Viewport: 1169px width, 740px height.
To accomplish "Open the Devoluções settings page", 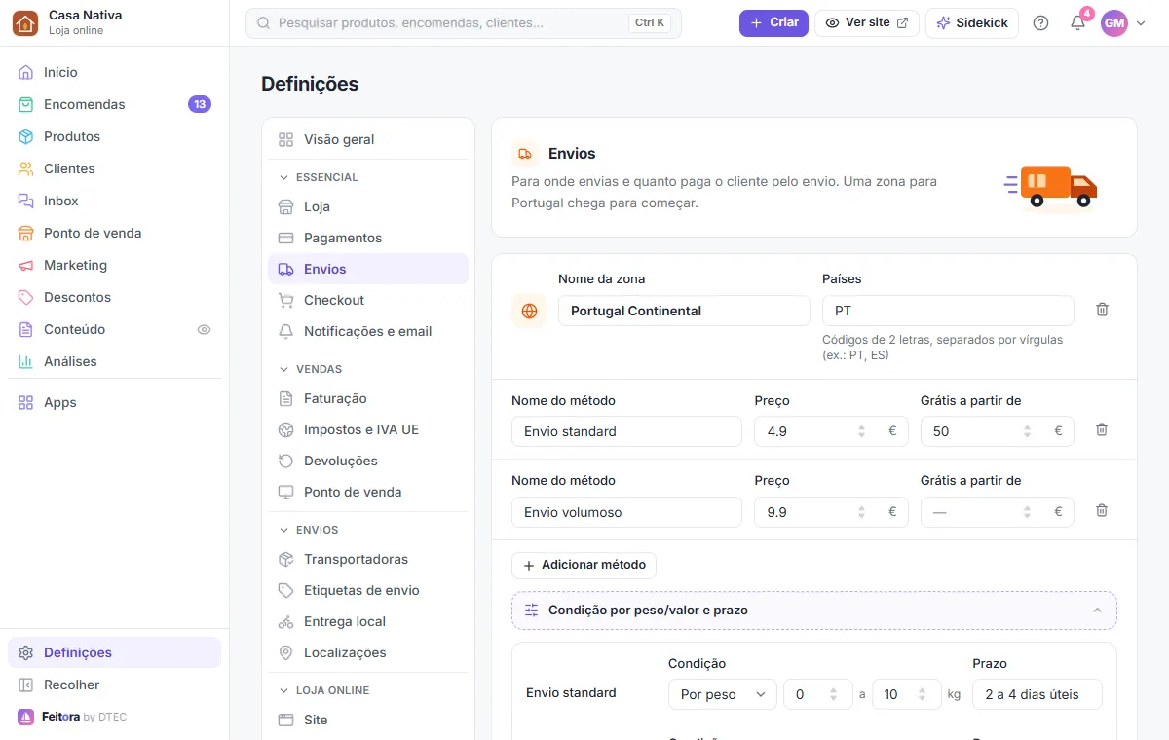I will pyautogui.click(x=368, y=461).
